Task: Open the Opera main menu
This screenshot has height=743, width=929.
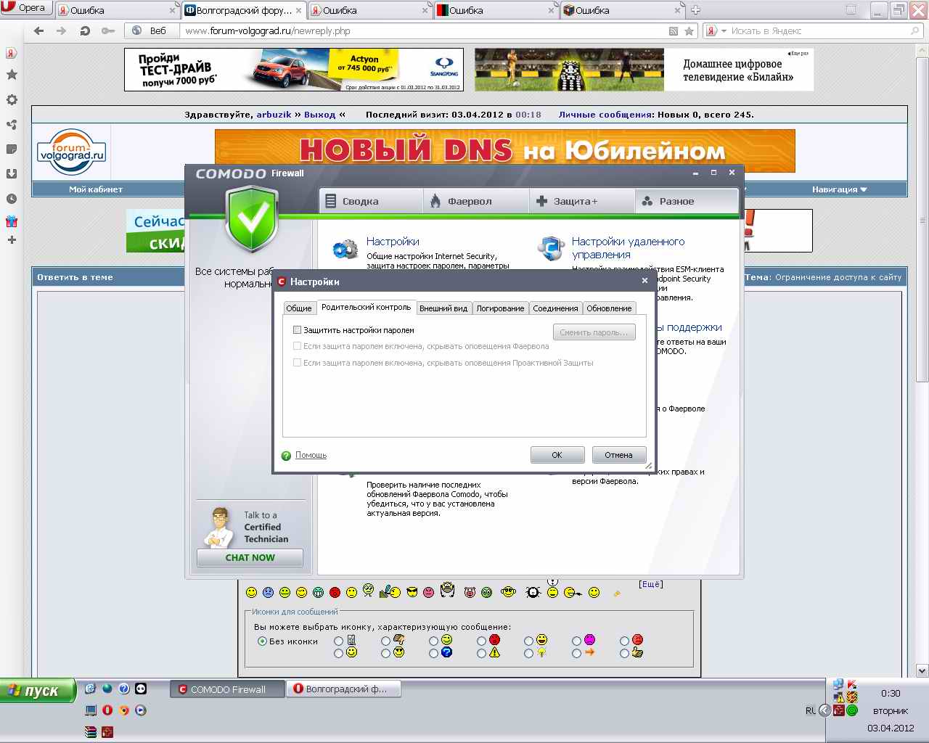Action: tap(26, 8)
